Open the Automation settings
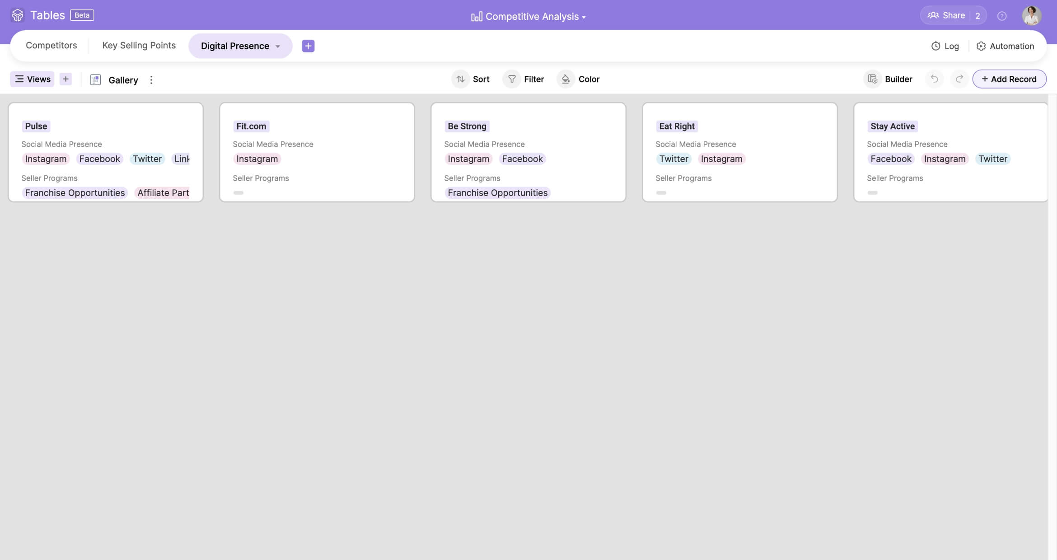 click(x=1005, y=46)
